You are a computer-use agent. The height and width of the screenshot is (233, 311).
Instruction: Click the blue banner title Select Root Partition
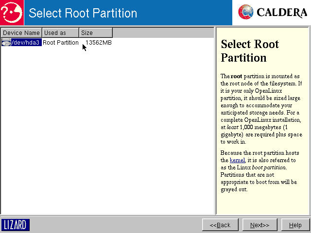(83, 13)
